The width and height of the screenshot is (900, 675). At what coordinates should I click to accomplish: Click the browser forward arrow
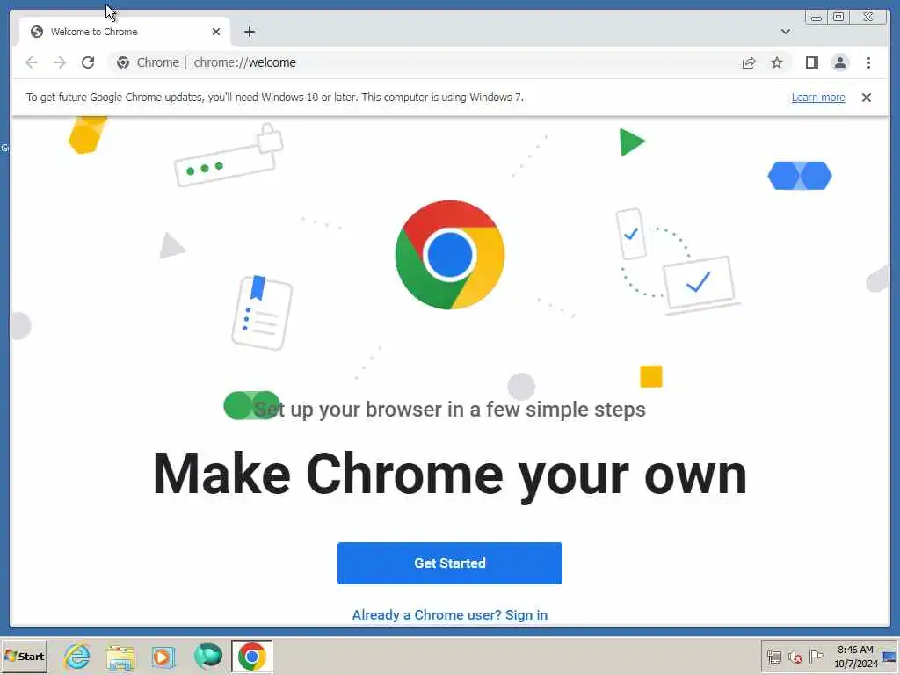60,62
